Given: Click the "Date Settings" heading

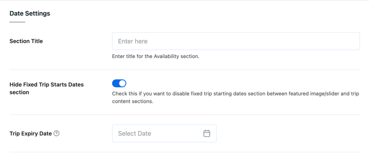Looking at the screenshot, I should pyautogui.click(x=30, y=14).
